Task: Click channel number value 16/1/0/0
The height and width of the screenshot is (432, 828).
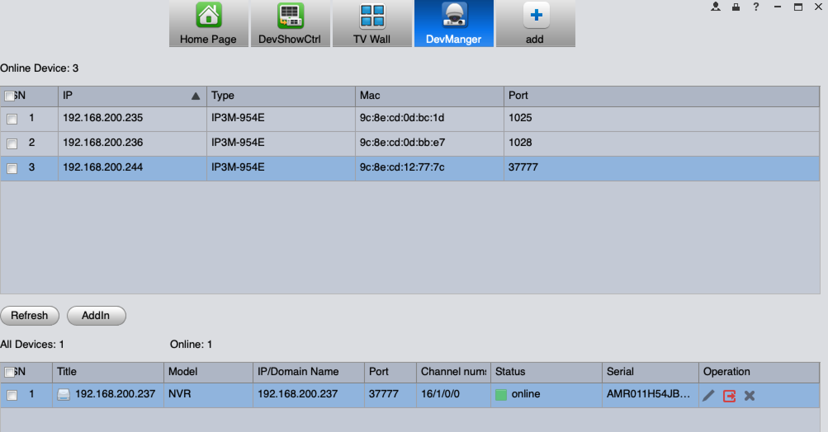Action: coord(440,394)
